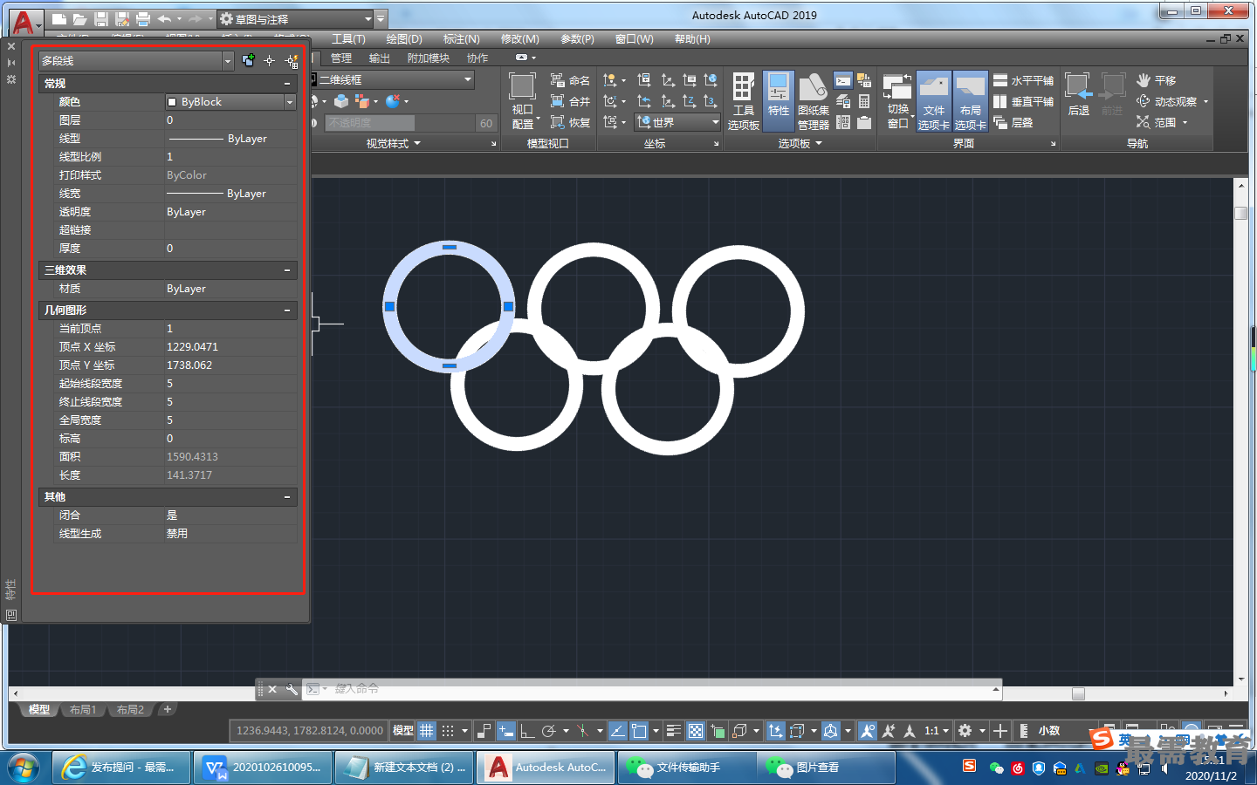Collapse the 其他 section
1257x785 pixels.
[287, 497]
